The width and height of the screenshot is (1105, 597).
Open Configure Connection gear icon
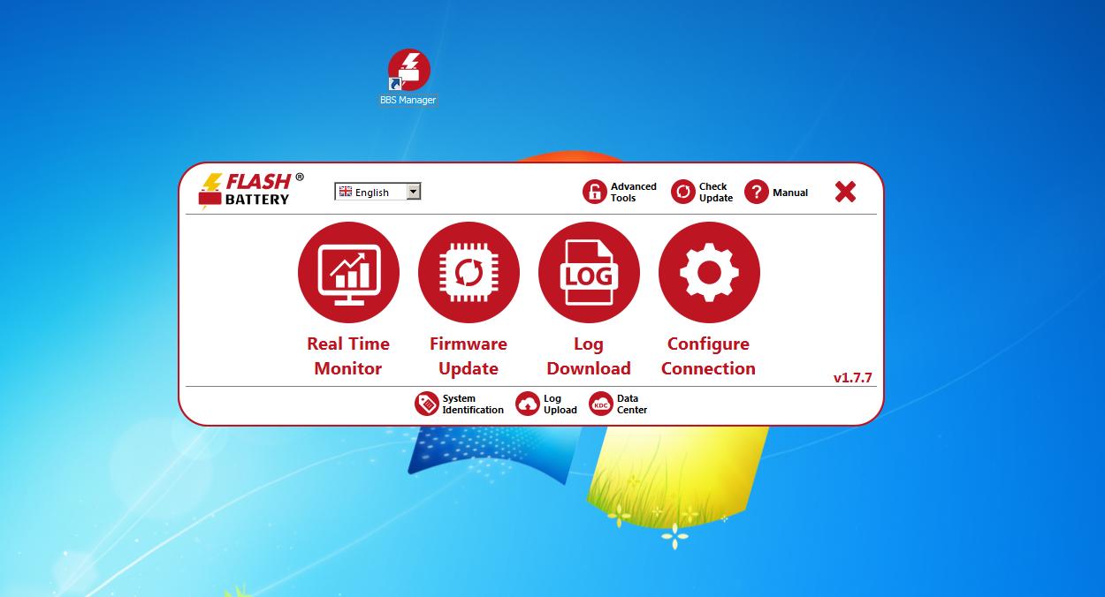pos(709,273)
